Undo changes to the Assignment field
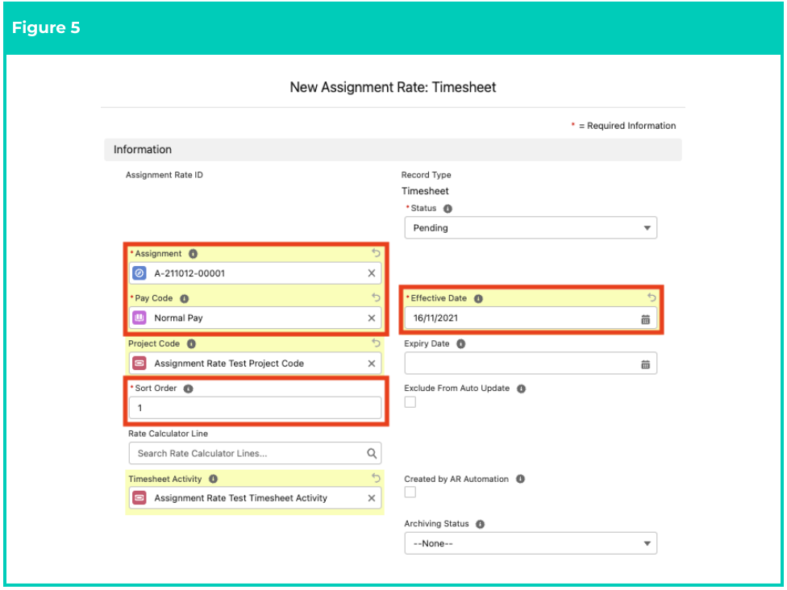The image size is (787, 590). pos(376,253)
